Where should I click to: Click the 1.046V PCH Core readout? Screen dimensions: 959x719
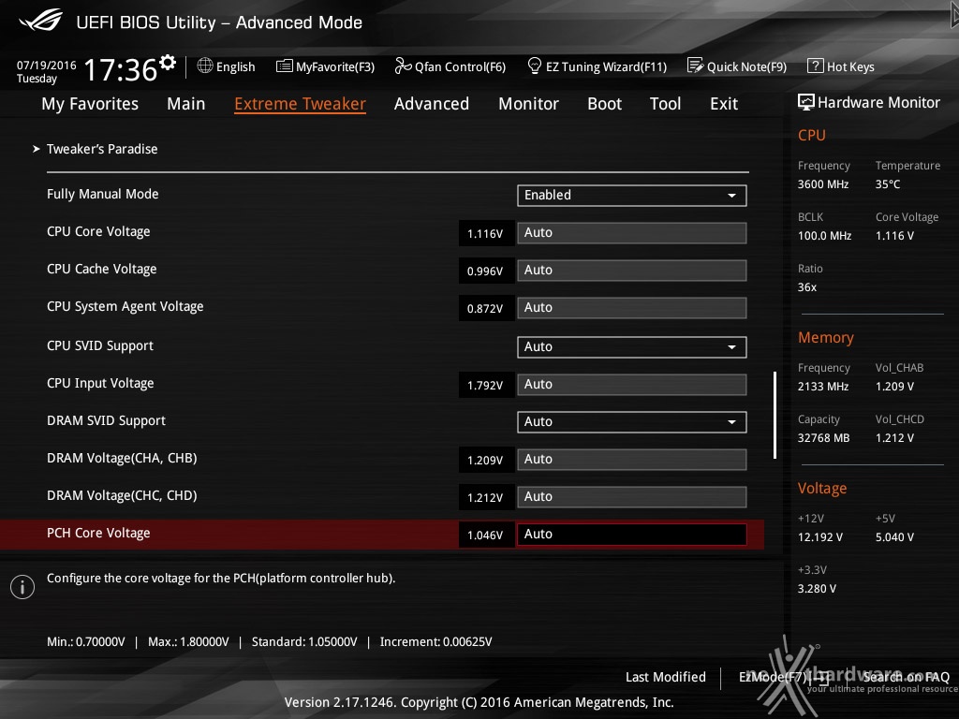[x=486, y=535]
